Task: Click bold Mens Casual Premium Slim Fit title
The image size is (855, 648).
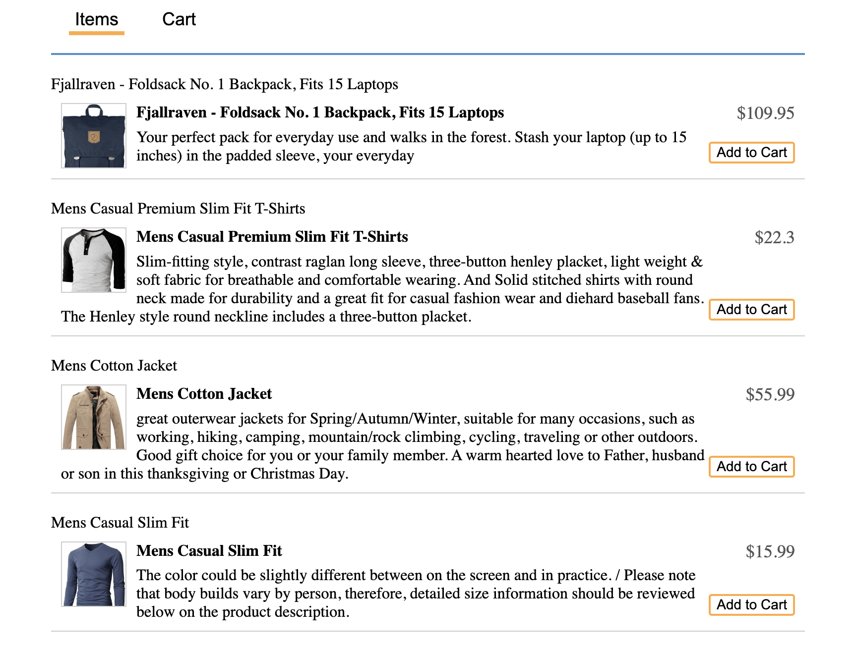Action: pos(272,237)
